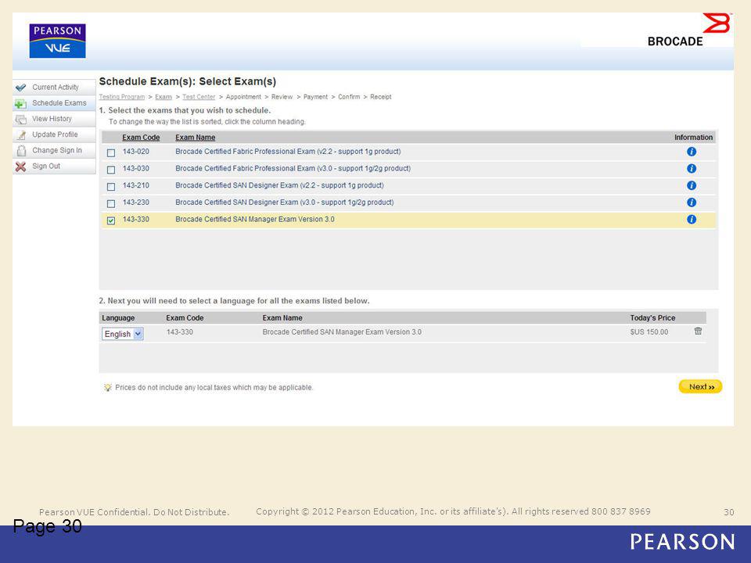Viewport: 751px width, 563px height.
Task: Click Review breadcrumb step
Action: click(282, 97)
